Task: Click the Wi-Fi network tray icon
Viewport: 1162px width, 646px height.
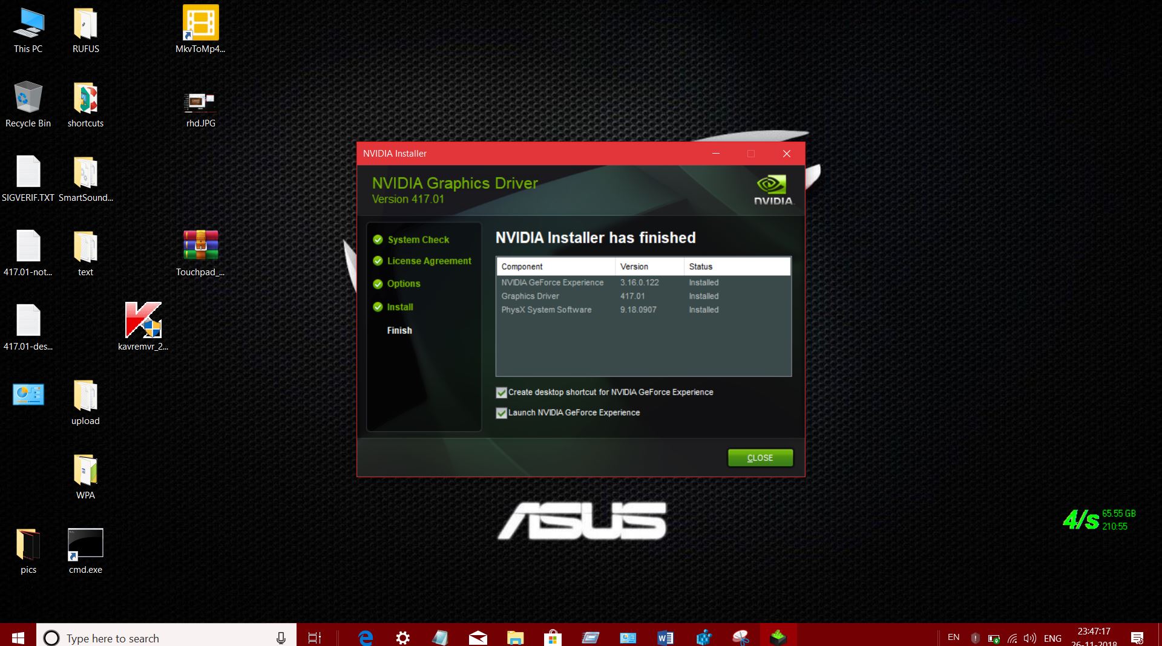Action: coord(1011,638)
